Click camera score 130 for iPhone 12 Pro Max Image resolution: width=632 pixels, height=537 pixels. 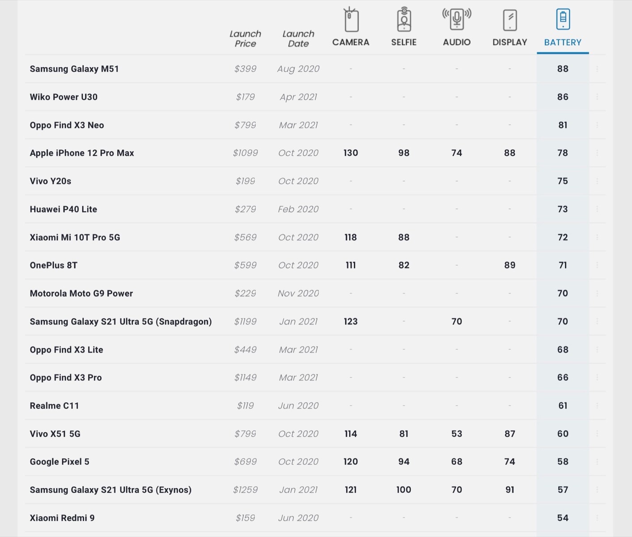pos(351,153)
